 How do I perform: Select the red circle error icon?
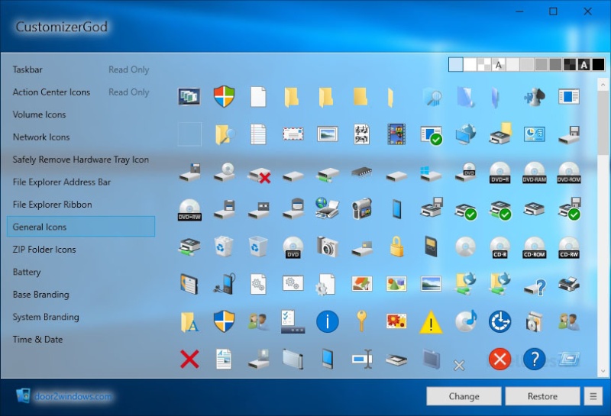pyautogui.click(x=499, y=359)
